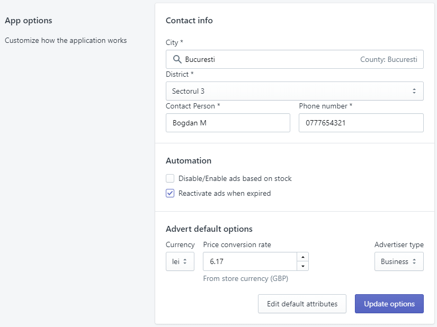Enable Disable/Enable ads based on stock checkbox
This screenshot has width=437, height=327.
170,178
